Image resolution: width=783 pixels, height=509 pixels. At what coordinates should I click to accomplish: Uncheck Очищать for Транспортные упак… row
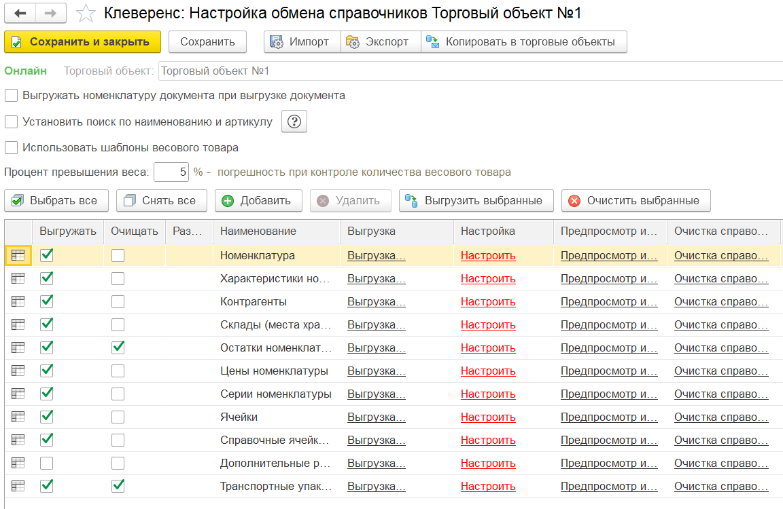click(118, 486)
